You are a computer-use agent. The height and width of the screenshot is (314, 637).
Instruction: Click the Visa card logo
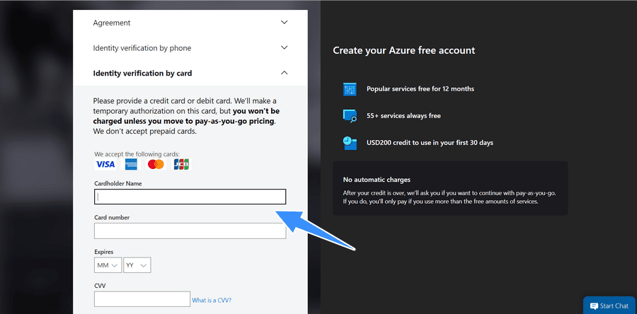[x=105, y=164]
